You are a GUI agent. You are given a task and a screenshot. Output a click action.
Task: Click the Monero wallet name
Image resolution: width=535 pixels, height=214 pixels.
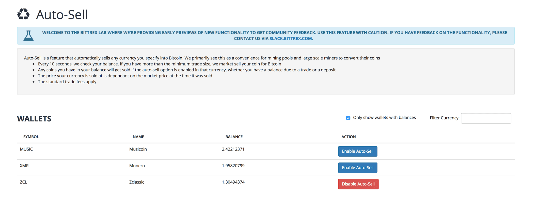click(137, 166)
